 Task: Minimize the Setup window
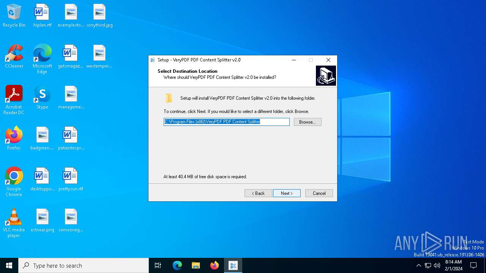coord(294,60)
